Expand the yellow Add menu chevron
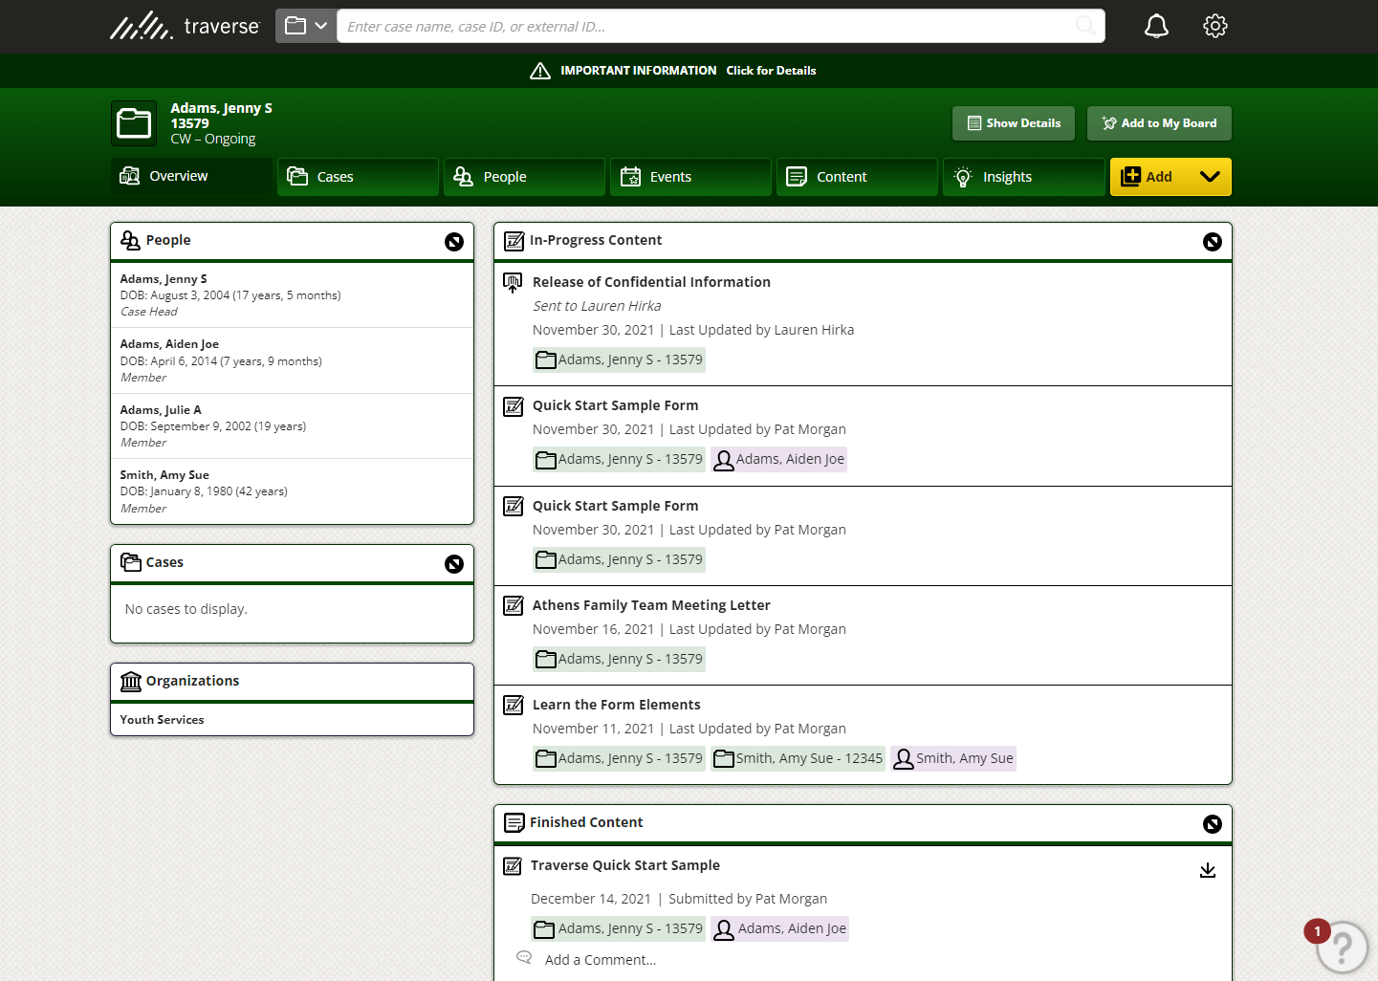 click(x=1210, y=177)
